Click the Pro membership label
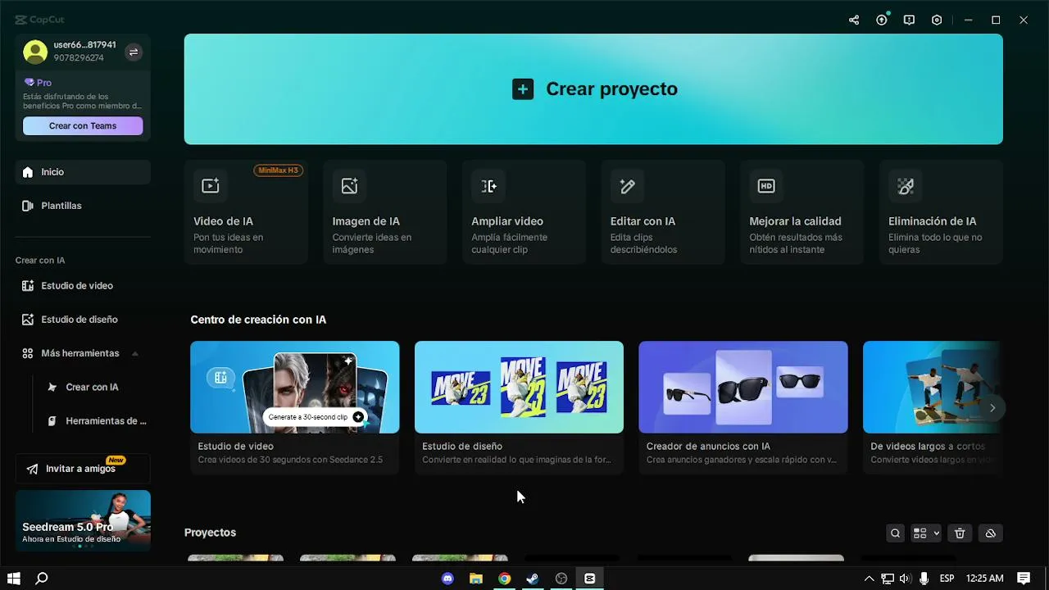The height and width of the screenshot is (590, 1049). click(x=39, y=83)
